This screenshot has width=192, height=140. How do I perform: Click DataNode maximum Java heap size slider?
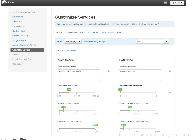(x=138, y=111)
